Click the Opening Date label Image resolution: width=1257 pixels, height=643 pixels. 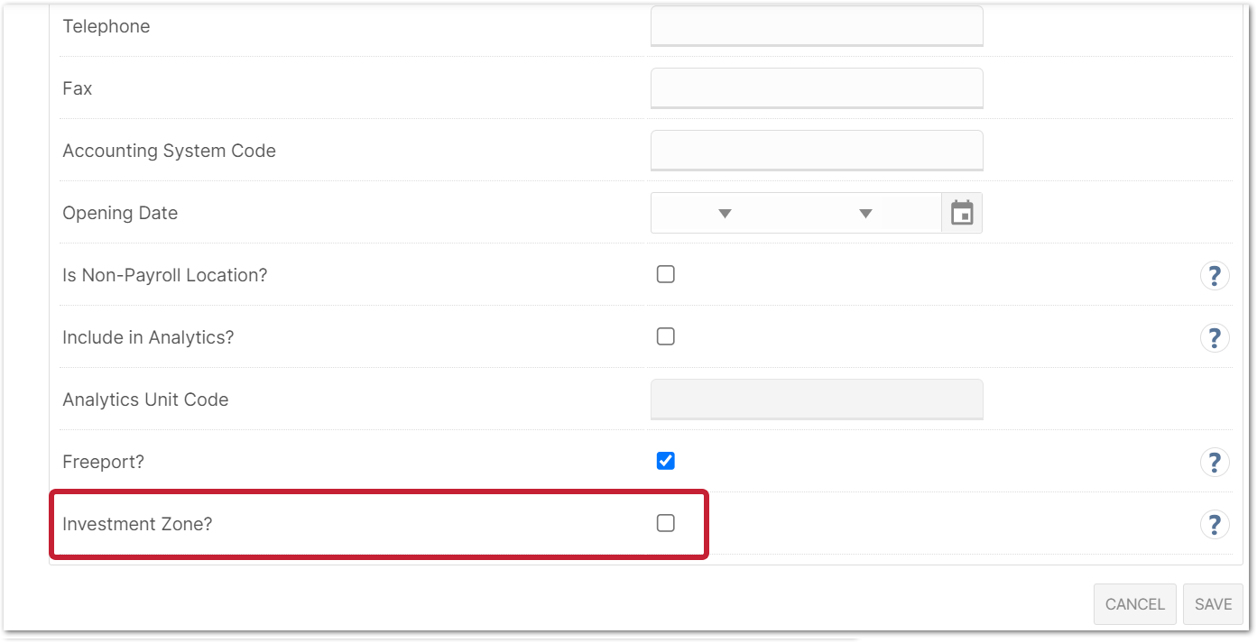click(x=120, y=213)
